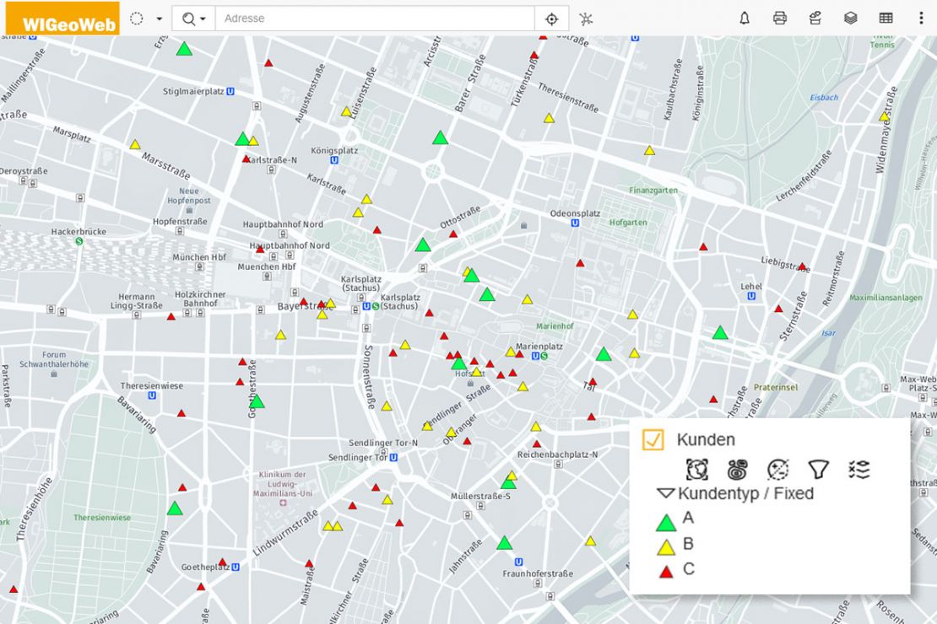
Task: Click the Forum Schwanthalerhöhe label
Action: tap(54, 359)
